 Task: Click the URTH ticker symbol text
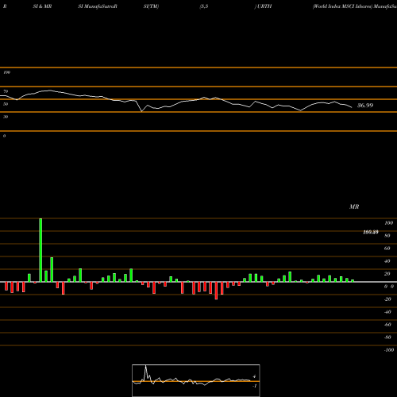click(x=264, y=6)
